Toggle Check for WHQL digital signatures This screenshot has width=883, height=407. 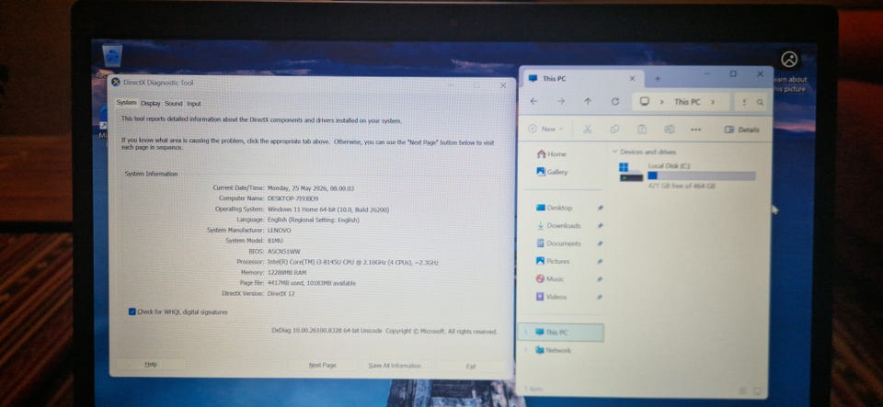132,311
